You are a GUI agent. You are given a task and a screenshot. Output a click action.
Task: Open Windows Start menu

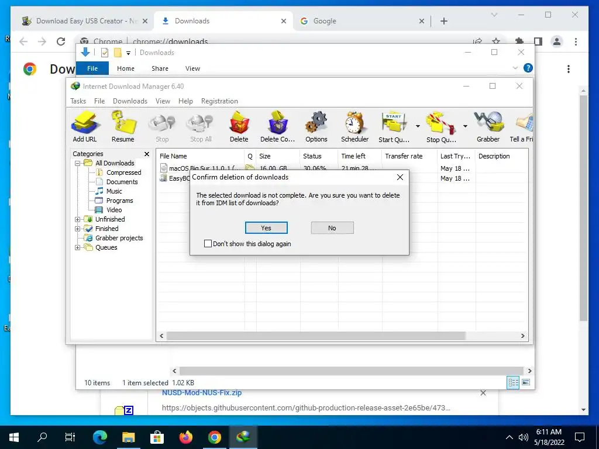(14, 437)
